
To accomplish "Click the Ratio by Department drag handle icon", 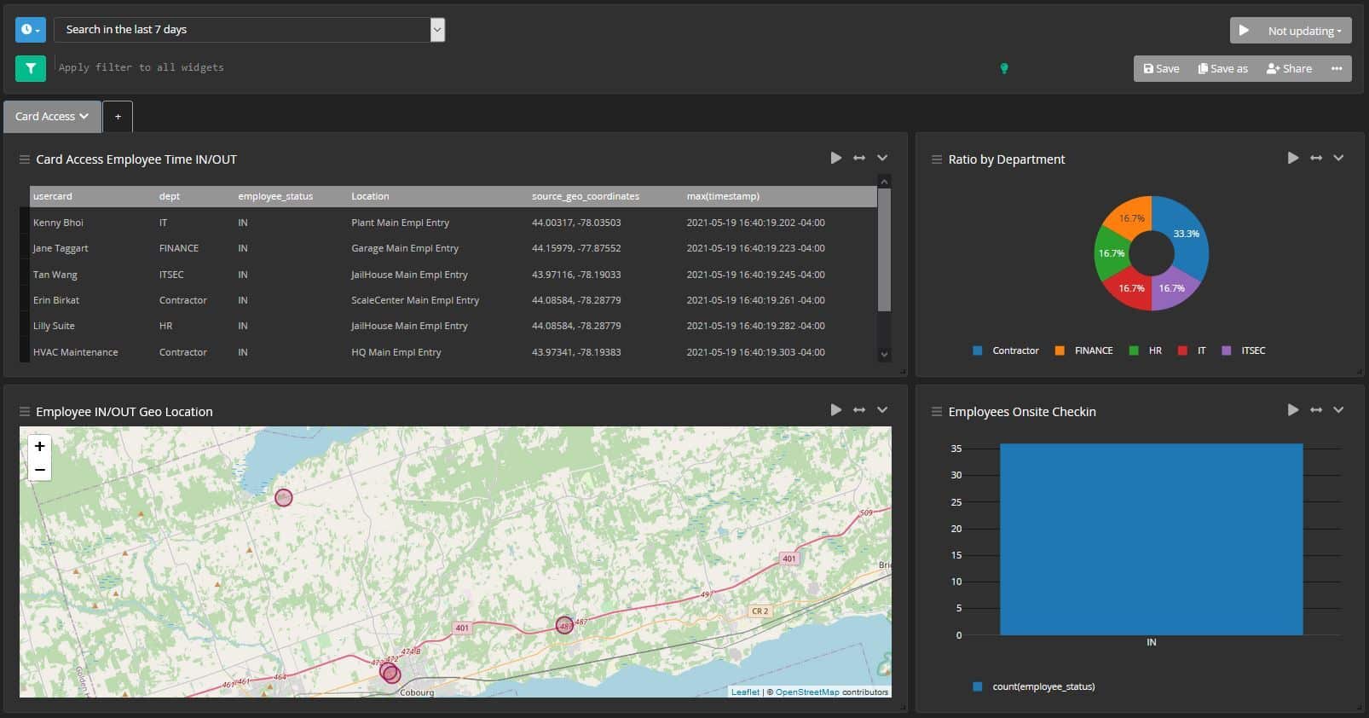I will 936,159.
